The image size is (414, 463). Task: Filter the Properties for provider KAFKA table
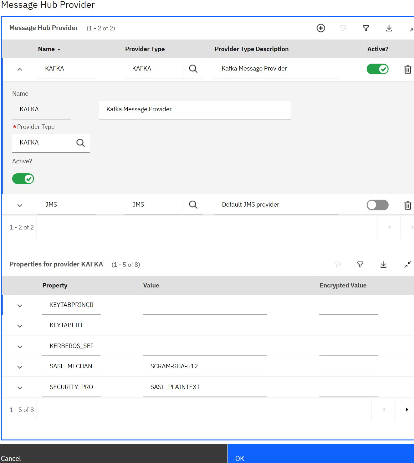click(x=360, y=265)
